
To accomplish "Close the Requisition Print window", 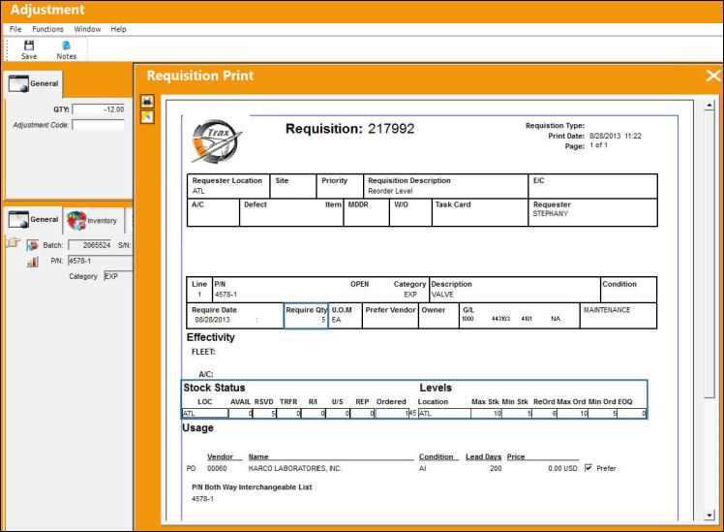I will (713, 76).
